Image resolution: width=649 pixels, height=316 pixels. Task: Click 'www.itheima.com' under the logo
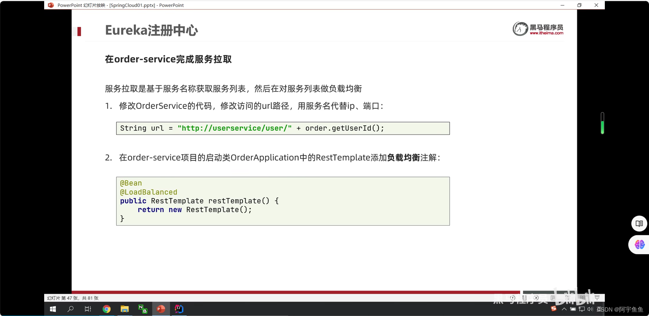point(546,33)
